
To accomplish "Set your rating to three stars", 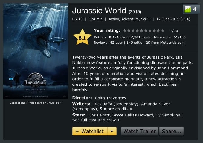I will click(x=133, y=31).
